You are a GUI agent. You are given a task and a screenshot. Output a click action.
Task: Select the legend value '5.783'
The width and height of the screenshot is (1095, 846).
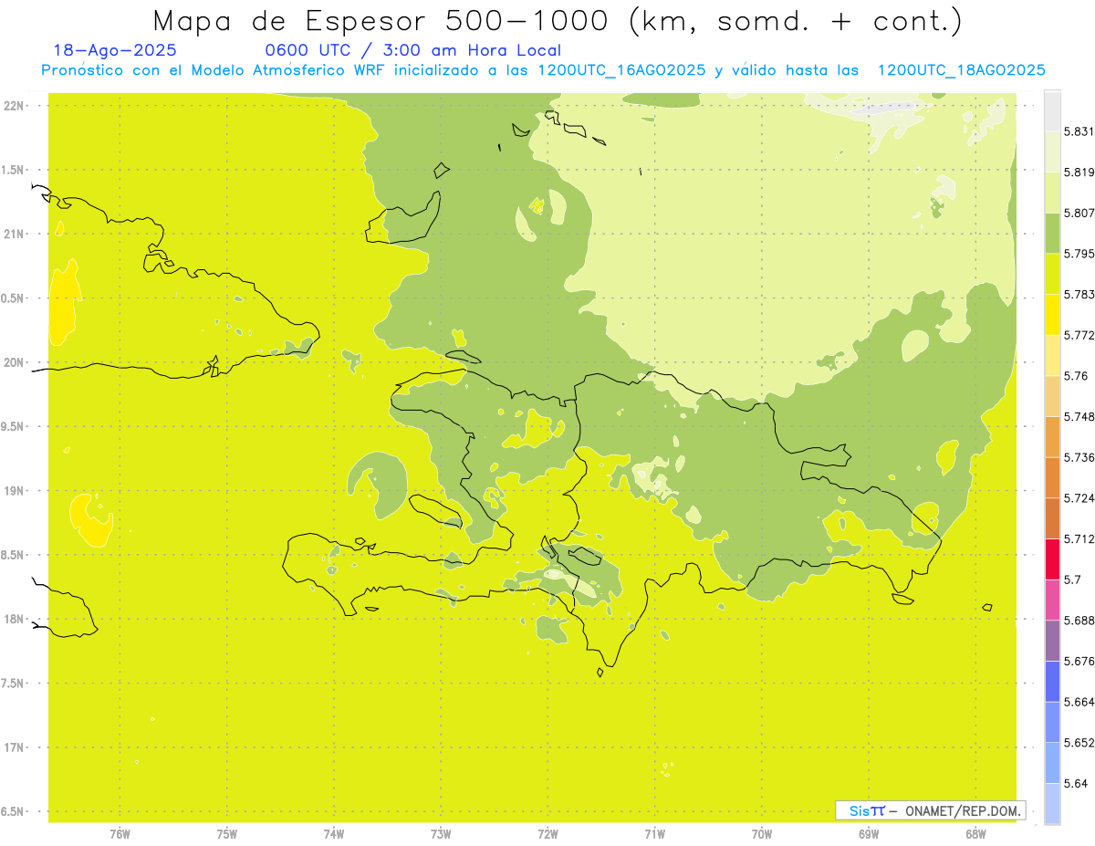pos(1079,295)
